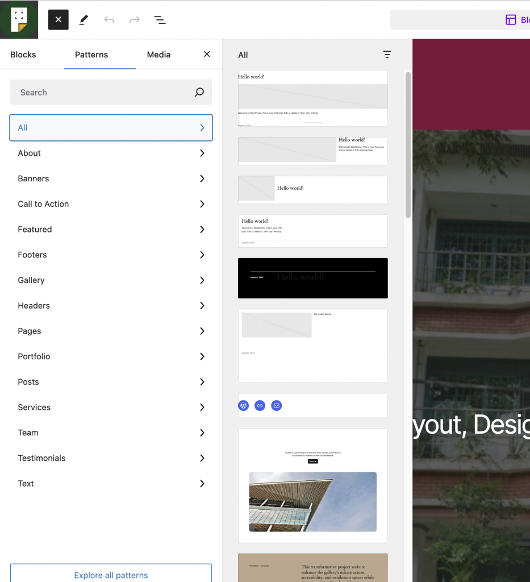Expand the Text category chevron
This screenshot has width=530, height=582.
click(x=202, y=484)
